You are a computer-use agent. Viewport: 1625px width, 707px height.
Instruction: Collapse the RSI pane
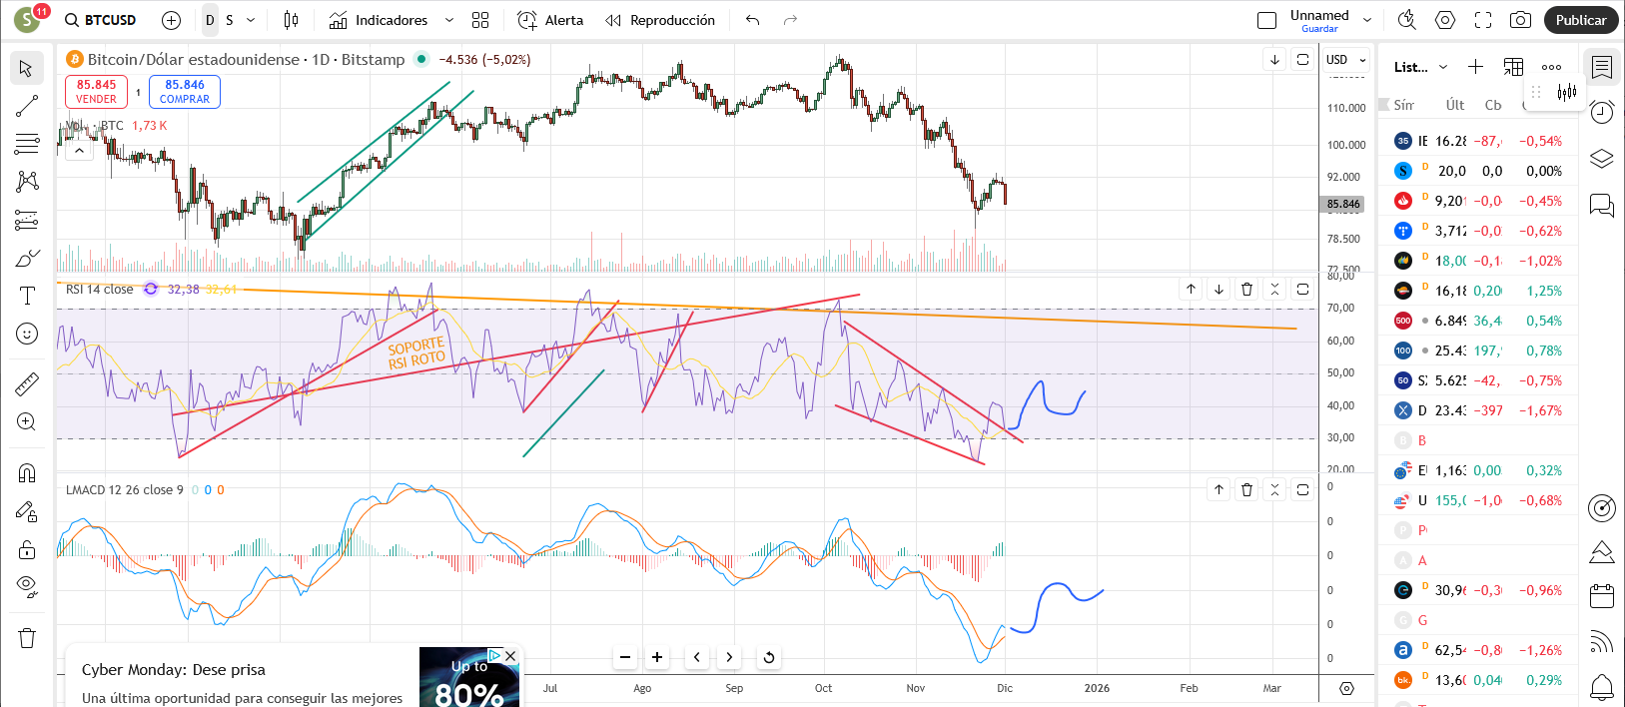click(x=1274, y=289)
